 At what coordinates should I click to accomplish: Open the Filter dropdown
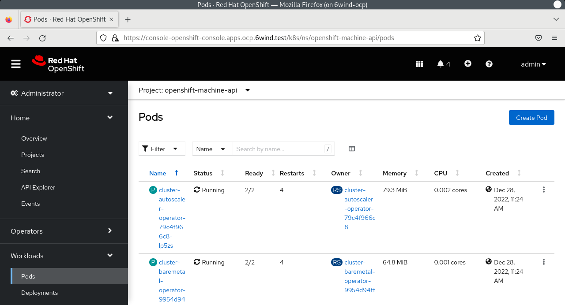(x=162, y=149)
